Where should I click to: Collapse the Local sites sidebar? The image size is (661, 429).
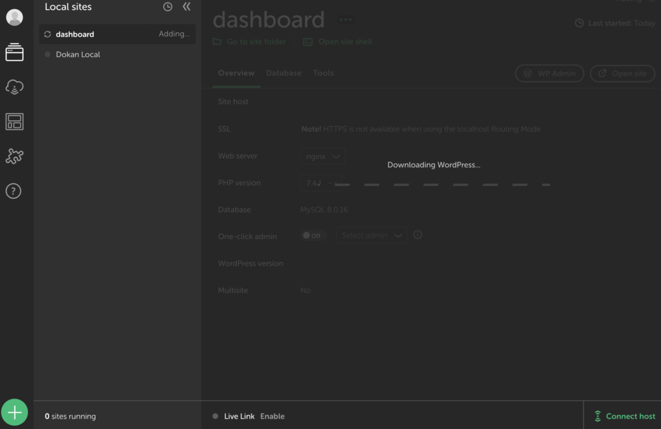click(187, 6)
